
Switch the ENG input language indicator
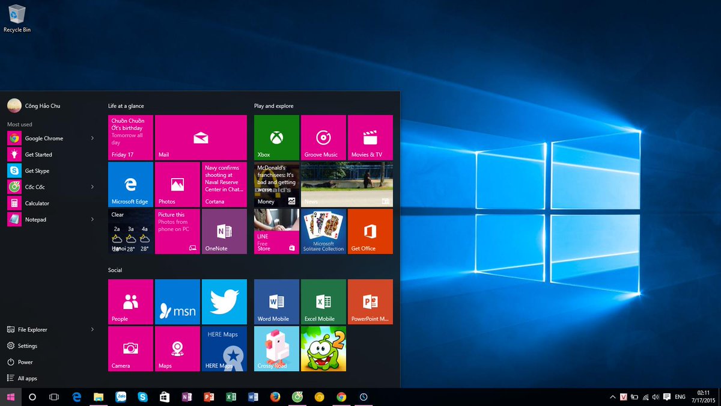click(x=680, y=397)
